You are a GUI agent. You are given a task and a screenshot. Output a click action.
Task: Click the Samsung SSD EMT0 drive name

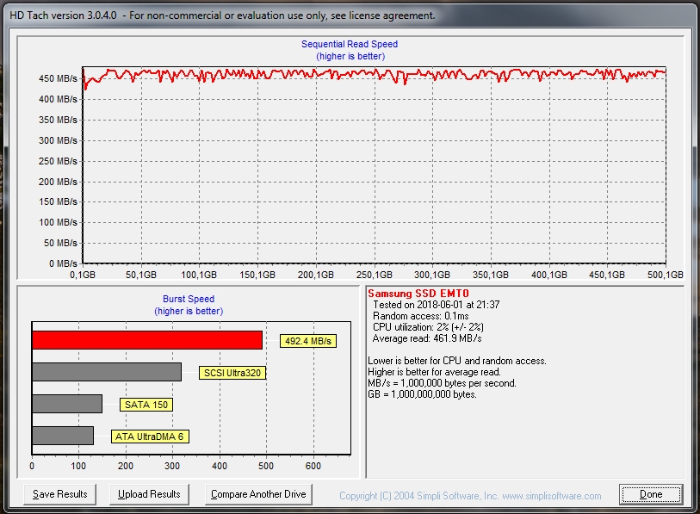tap(418, 294)
